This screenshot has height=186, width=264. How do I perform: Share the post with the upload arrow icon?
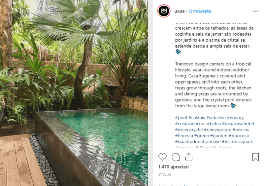pyautogui.click(x=189, y=157)
